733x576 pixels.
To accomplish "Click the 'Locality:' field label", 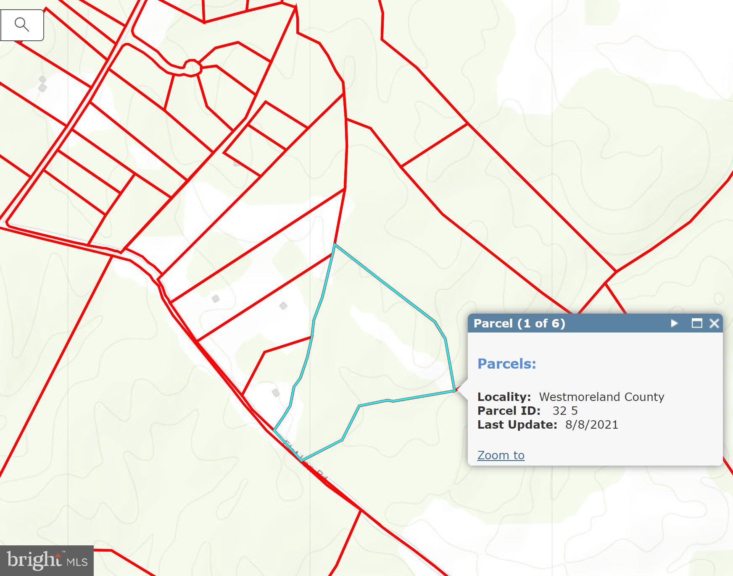I will (504, 397).
